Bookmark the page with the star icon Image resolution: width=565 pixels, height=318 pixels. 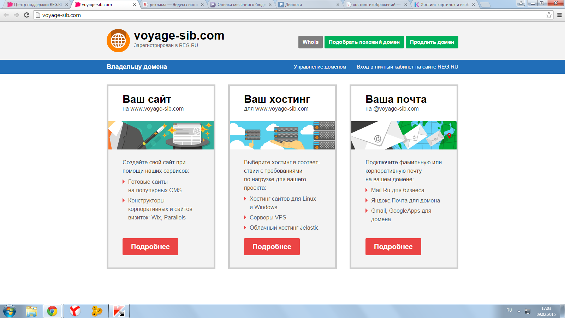pyautogui.click(x=549, y=15)
